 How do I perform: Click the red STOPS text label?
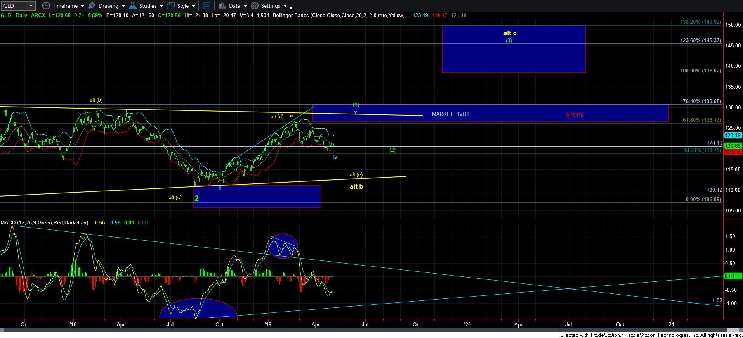[x=574, y=115]
